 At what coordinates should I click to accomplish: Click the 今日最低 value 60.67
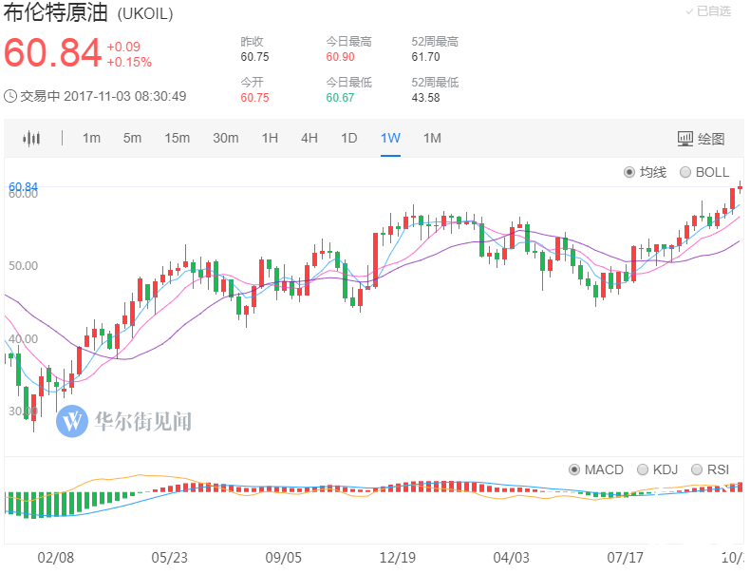(x=340, y=98)
